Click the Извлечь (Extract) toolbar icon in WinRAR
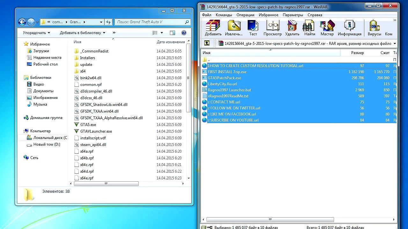Image resolution: width=408 pixels, height=229 pixels. tap(233, 28)
